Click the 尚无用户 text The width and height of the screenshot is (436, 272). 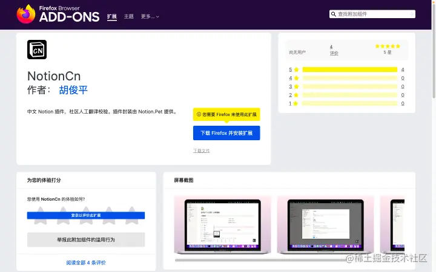297,52
